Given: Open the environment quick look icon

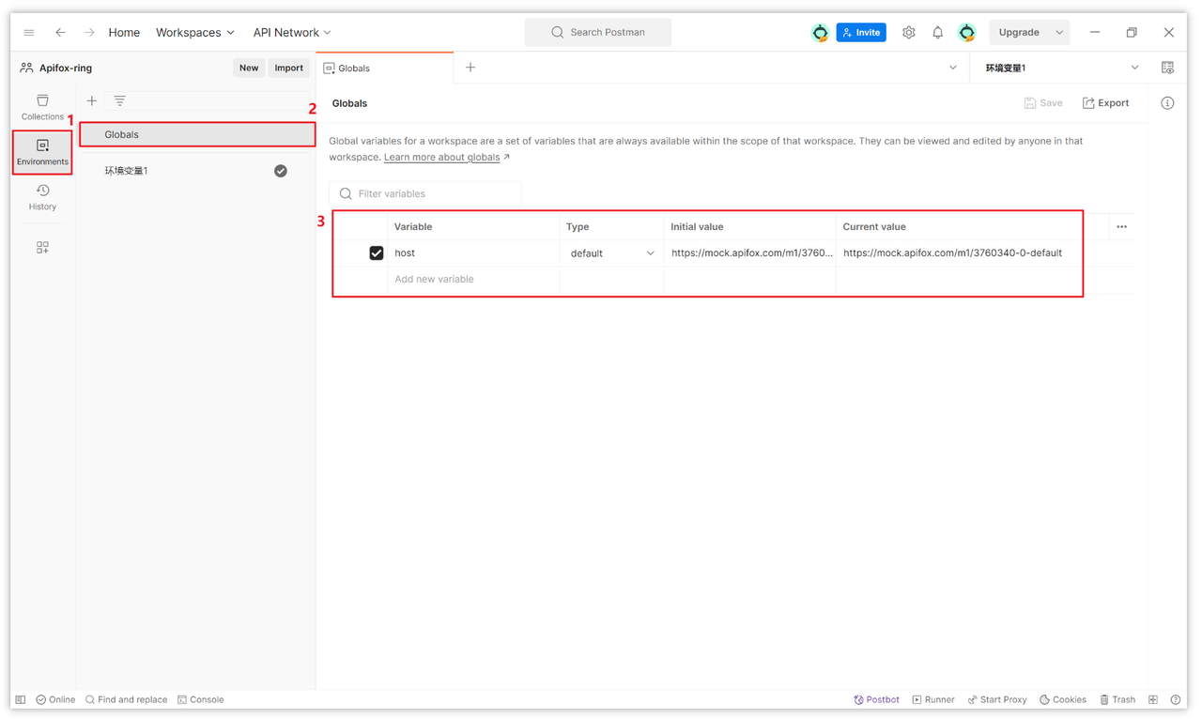Looking at the screenshot, I should point(1167,68).
